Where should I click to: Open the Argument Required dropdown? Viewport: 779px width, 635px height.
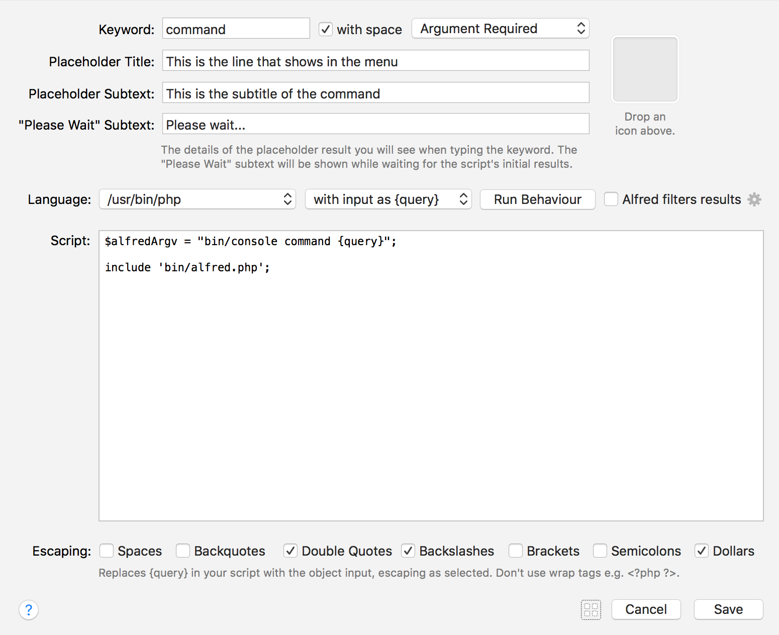[500, 29]
